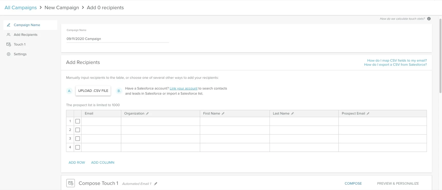Switch to the Preview & Personalize tab
This screenshot has width=442, height=190.
398,184
